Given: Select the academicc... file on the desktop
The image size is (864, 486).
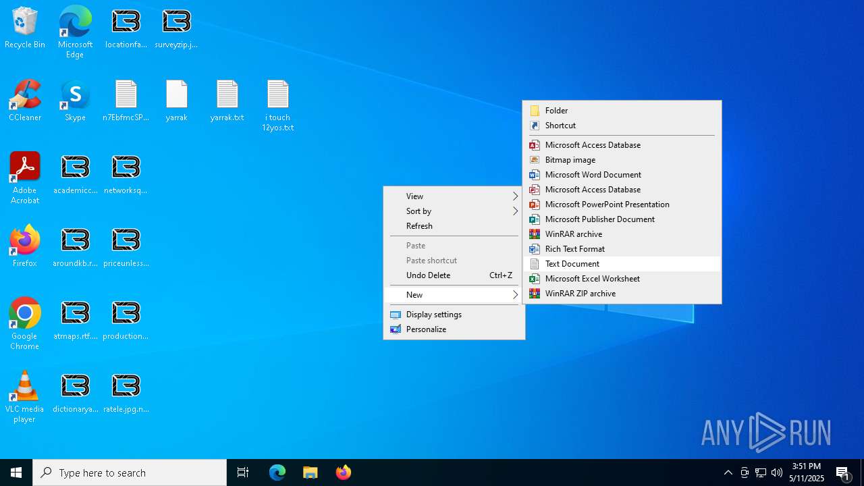Looking at the screenshot, I should (75, 174).
